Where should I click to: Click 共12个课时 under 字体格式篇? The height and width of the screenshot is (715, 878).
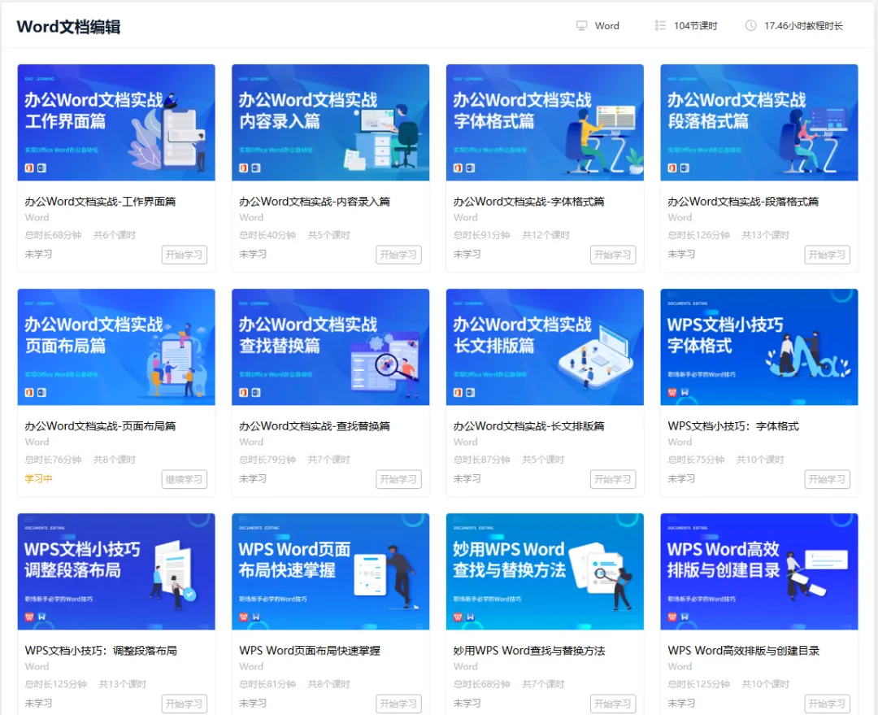click(x=546, y=235)
